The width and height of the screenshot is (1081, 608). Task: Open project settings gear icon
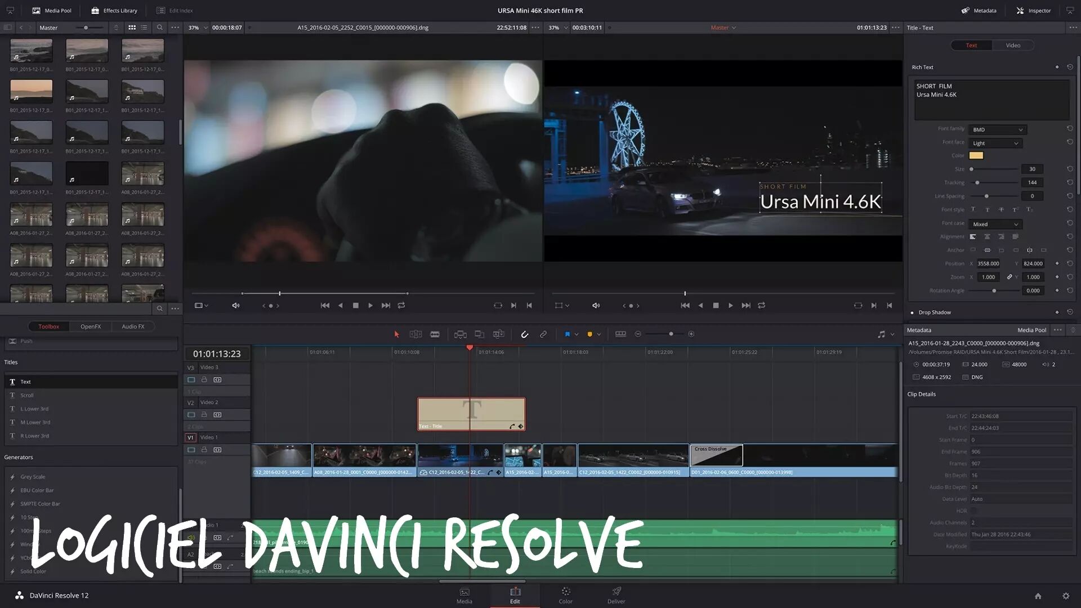click(x=1066, y=596)
